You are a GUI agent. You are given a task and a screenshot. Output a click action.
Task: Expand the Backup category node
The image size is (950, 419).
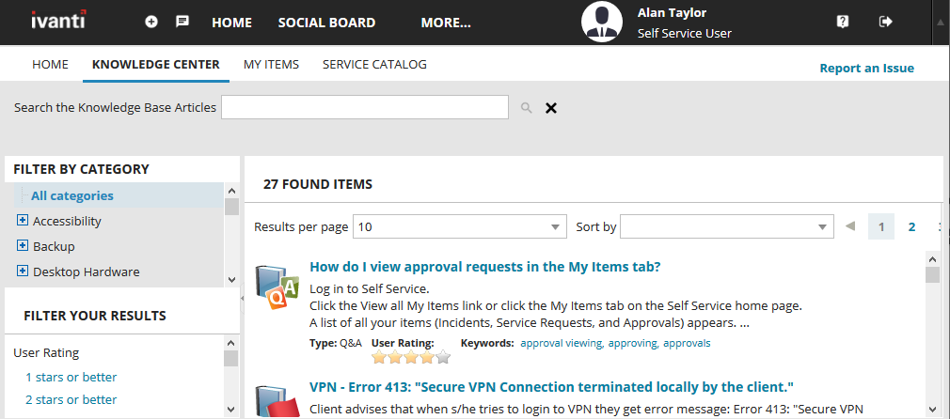(23, 246)
